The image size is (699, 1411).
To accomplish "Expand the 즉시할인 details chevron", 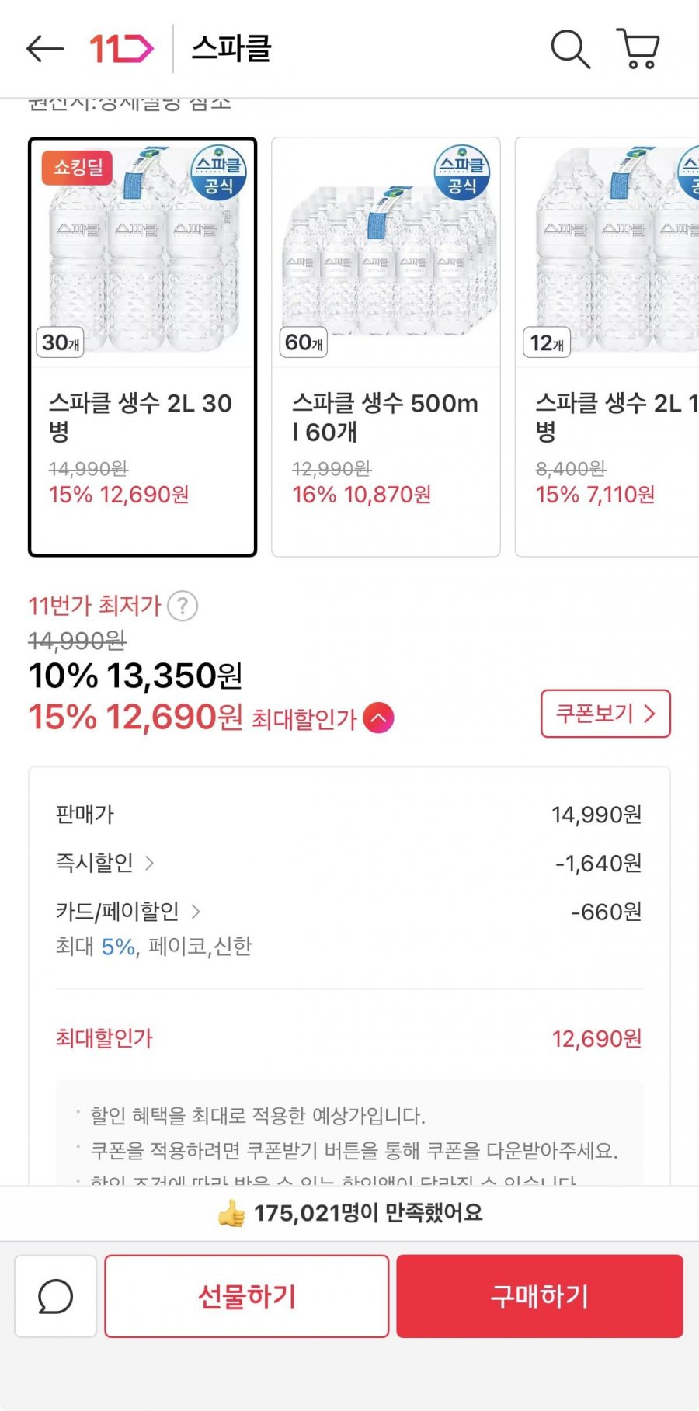I will (150, 863).
